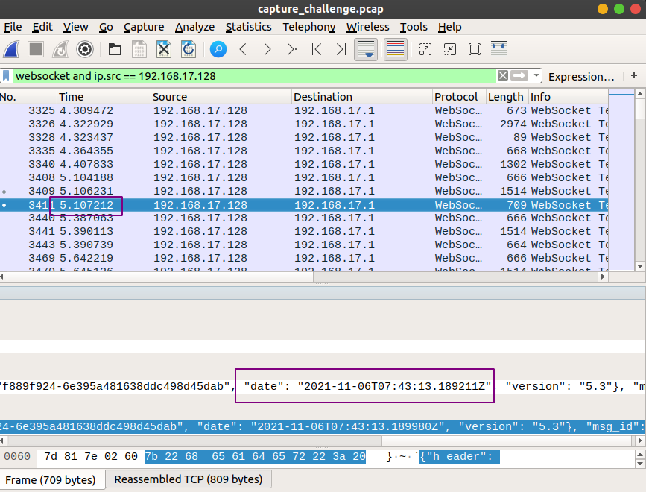Close the capture file via toolbar icon
646x492 pixels.
164,50
